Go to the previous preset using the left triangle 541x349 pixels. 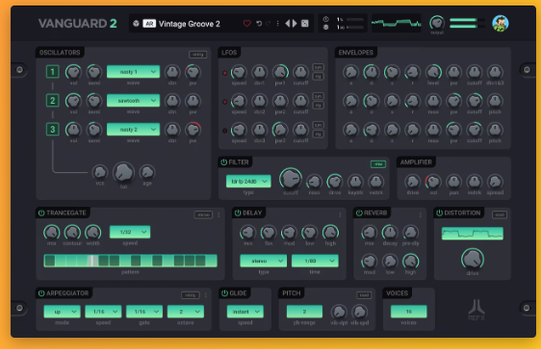coord(287,23)
